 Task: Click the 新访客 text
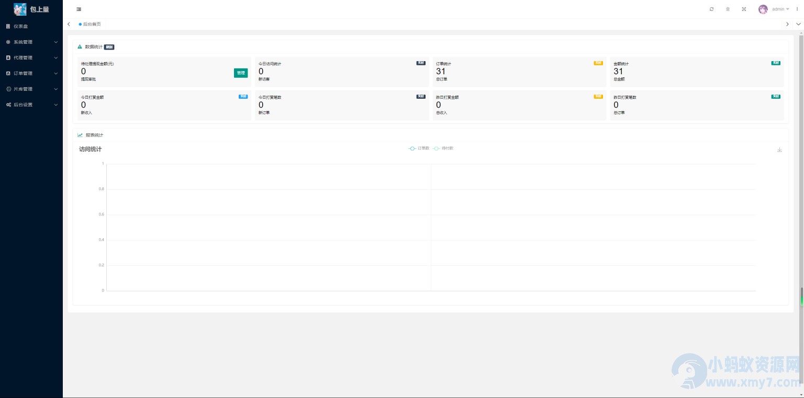click(264, 79)
